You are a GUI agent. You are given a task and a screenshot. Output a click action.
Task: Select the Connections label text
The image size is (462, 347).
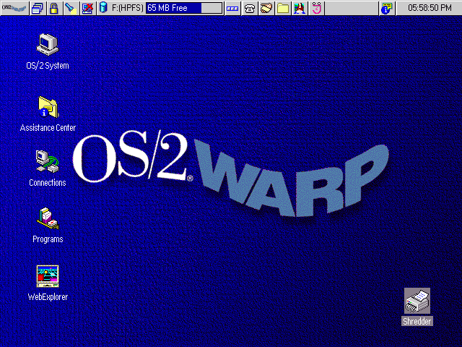coord(48,183)
